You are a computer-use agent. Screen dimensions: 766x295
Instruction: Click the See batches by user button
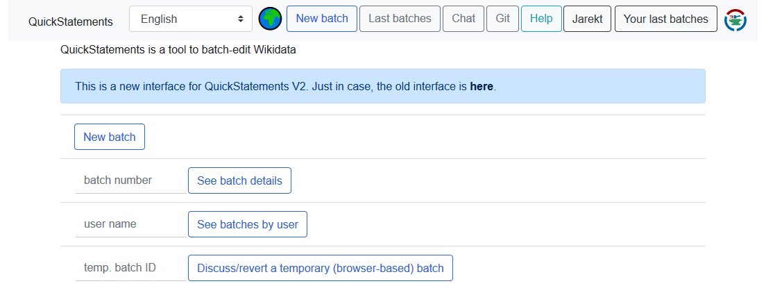pos(248,224)
